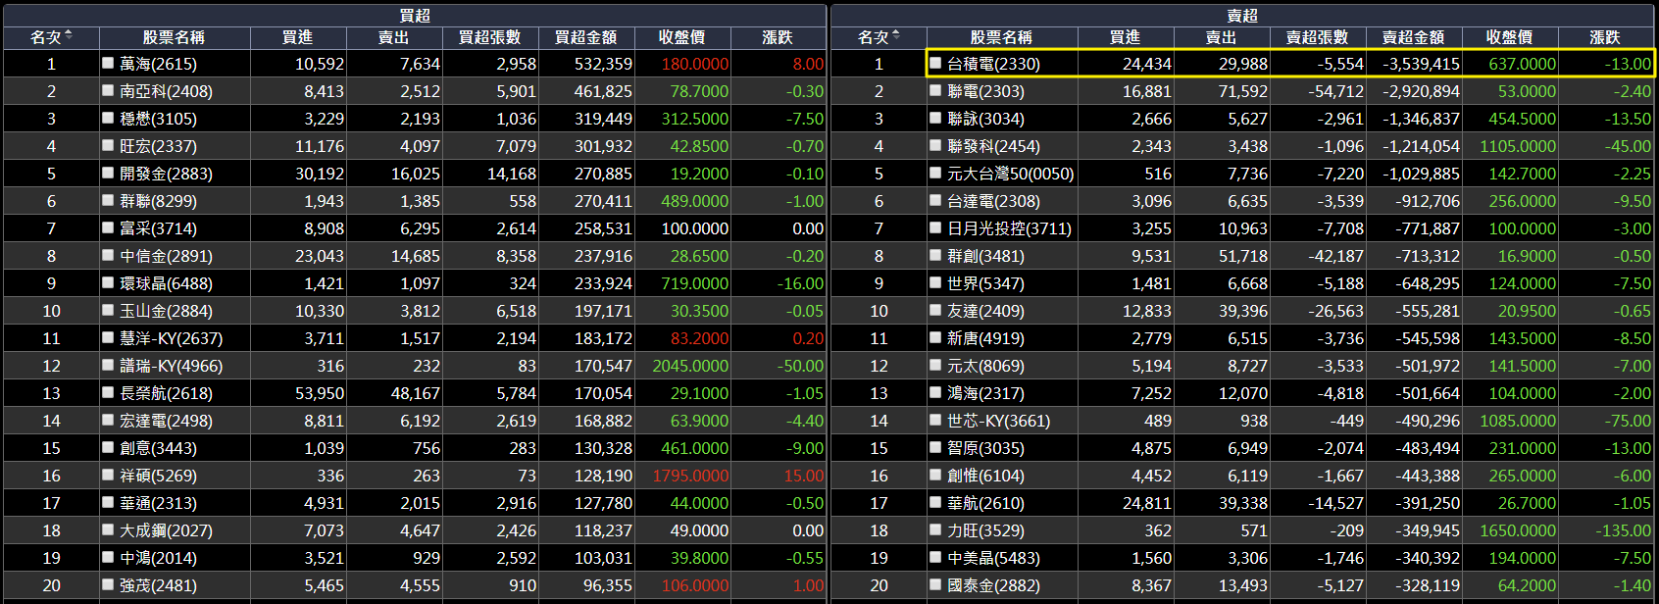Enable the 聯發科(2454) checkbox
The image size is (1659, 604).
[x=935, y=145]
